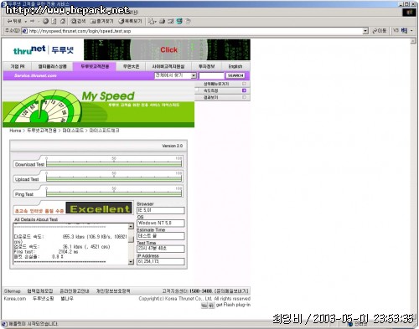
Task: Open the Search (검색) toolbar button
Action: click(78, 21)
